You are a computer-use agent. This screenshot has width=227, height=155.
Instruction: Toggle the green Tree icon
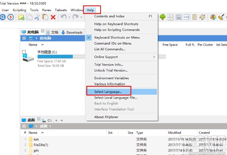(163, 17)
